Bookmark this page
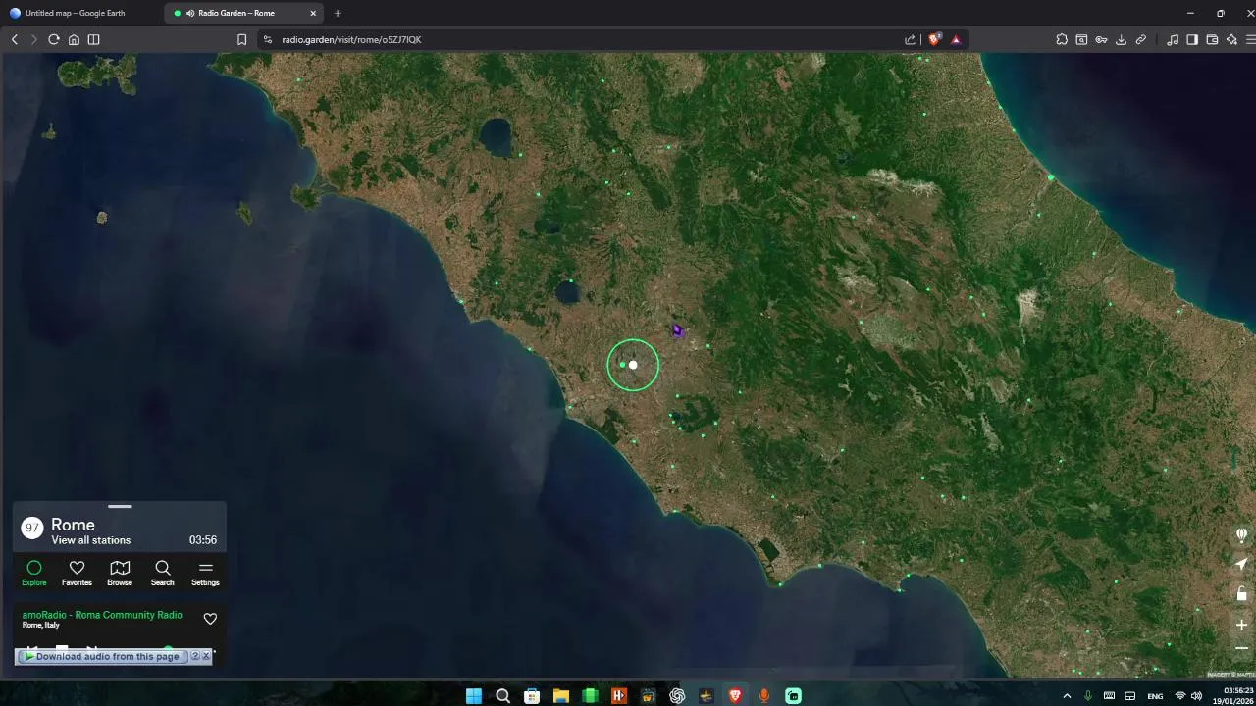This screenshot has height=706, width=1256. 241,39
